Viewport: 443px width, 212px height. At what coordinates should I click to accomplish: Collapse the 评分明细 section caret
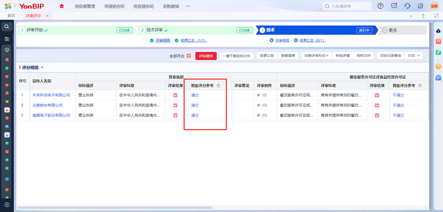point(42,68)
